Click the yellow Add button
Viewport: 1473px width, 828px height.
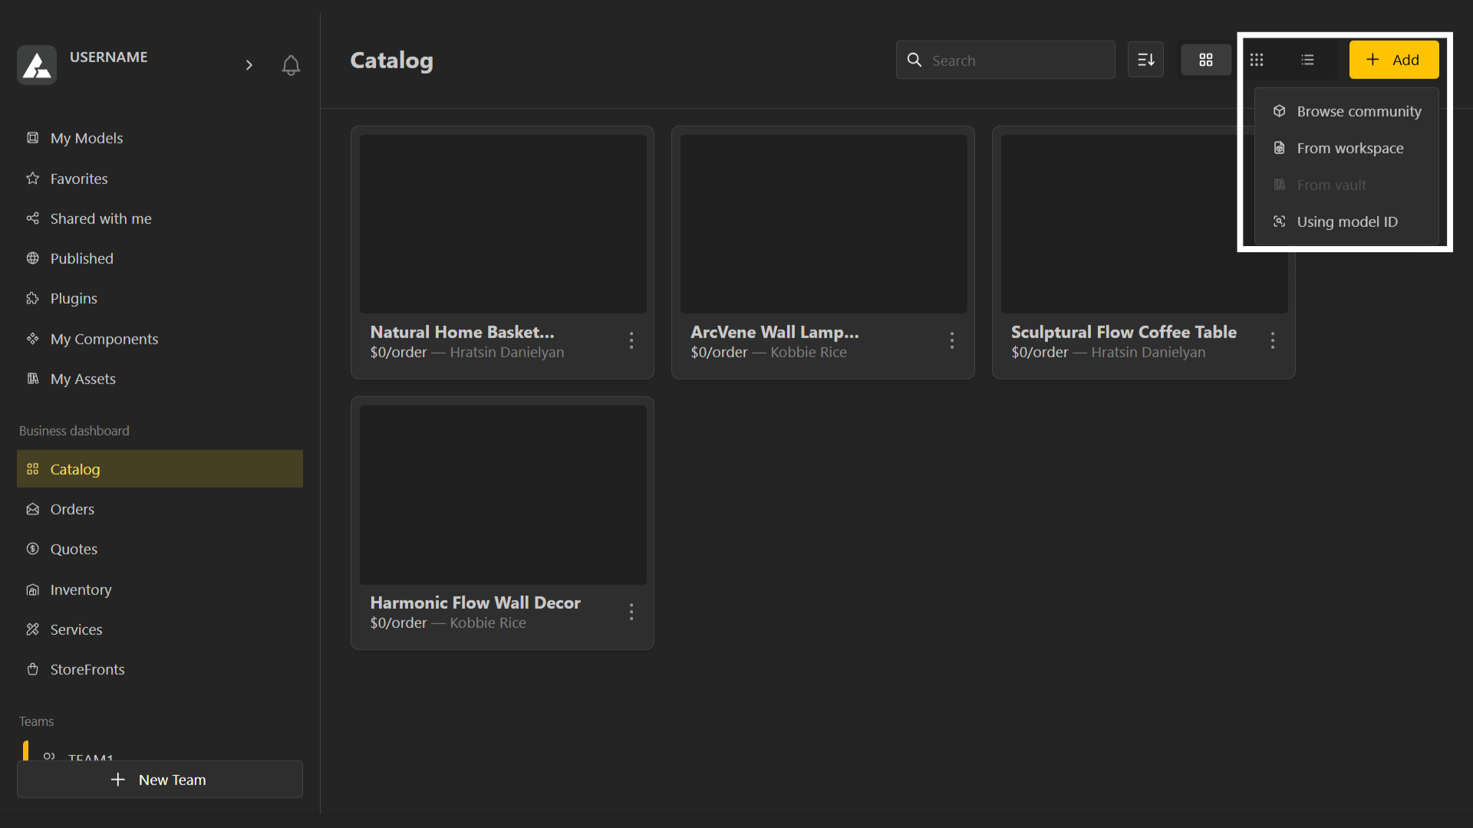pyautogui.click(x=1393, y=60)
